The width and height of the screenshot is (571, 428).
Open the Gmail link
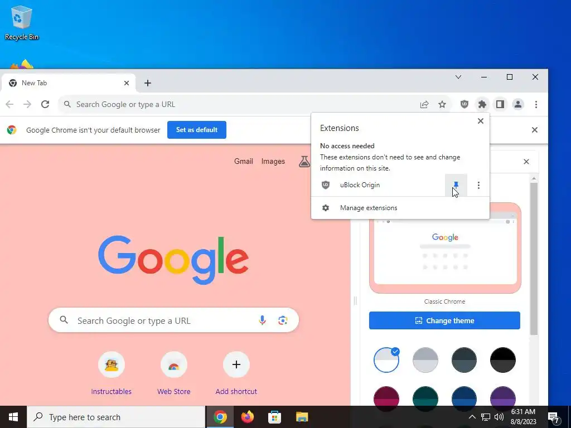click(x=243, y=161)
